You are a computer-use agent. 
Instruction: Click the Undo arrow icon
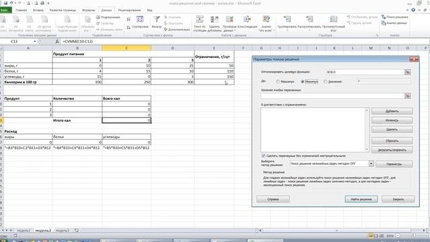coord(11,3)
